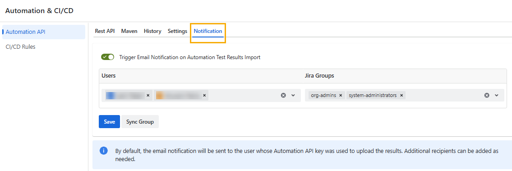The height and width of the screenshot is (171, 512).
Task: Clear all selected Jira groups
Action: click(x=487, y=95)
